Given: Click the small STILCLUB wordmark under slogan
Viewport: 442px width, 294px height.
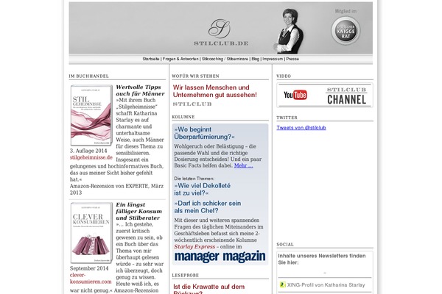Looking at the screenshot, I should pyautogui.click(x=192, y=104).
